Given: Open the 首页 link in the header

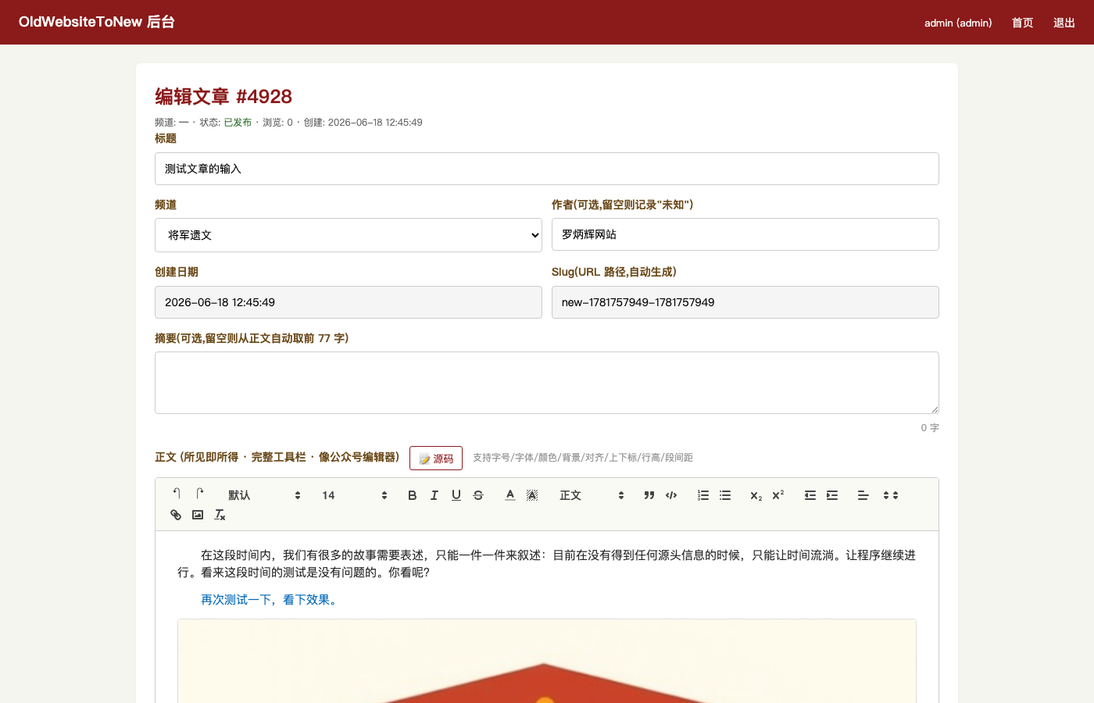Looking at the screenshot, I should (1022, 23).
